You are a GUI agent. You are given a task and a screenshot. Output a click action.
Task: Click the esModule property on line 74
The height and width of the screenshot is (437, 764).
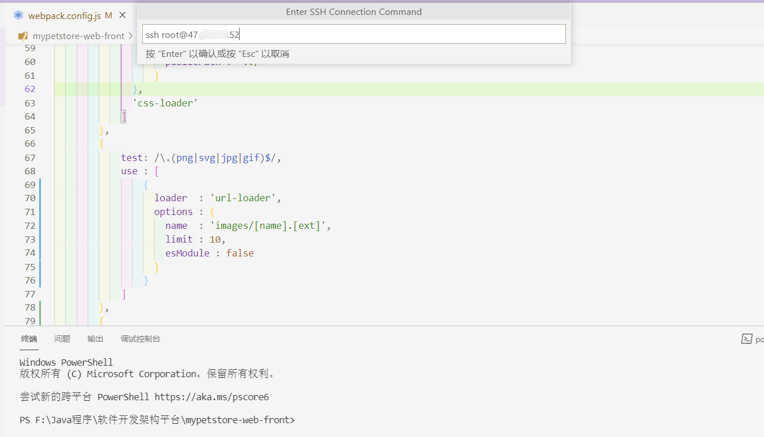[188, 253]
